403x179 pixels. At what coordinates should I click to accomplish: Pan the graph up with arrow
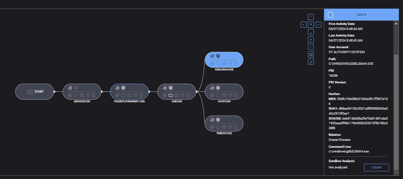(x=311, y=17)
